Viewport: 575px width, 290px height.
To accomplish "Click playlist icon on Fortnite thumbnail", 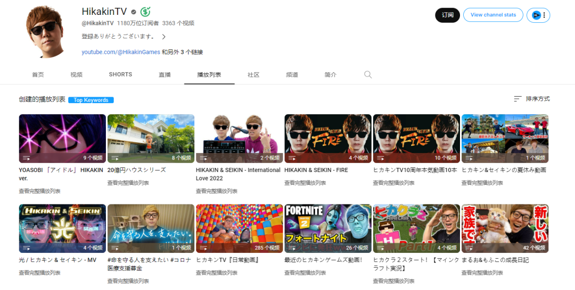I will [x=292, y=248].
